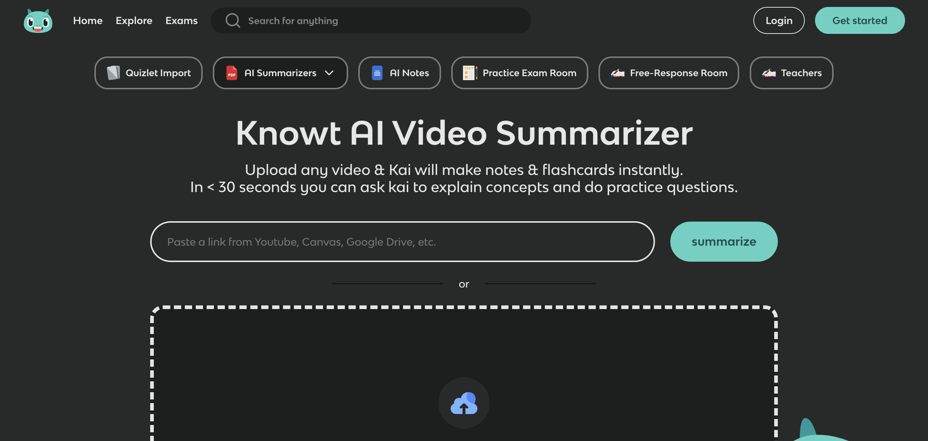Click the red PDF icon

[x=232, y=73]
